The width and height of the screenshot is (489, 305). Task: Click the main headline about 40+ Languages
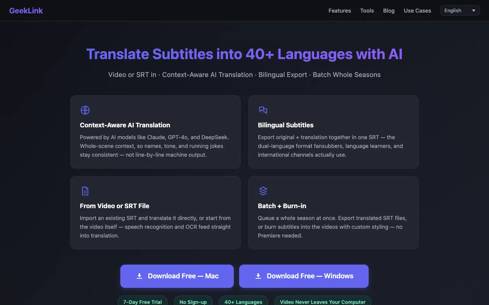[x=244, y=54]
